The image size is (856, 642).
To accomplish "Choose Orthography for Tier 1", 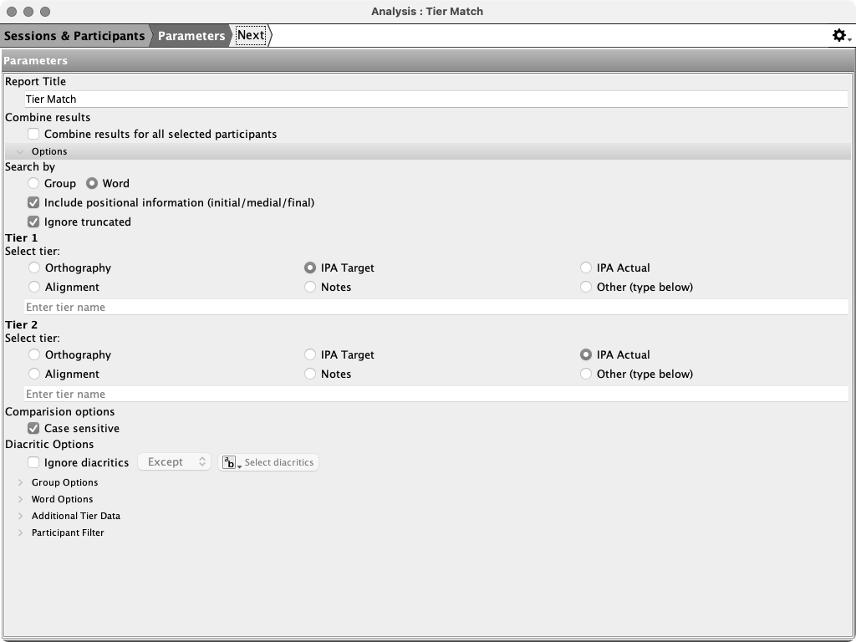I will 34,267.
